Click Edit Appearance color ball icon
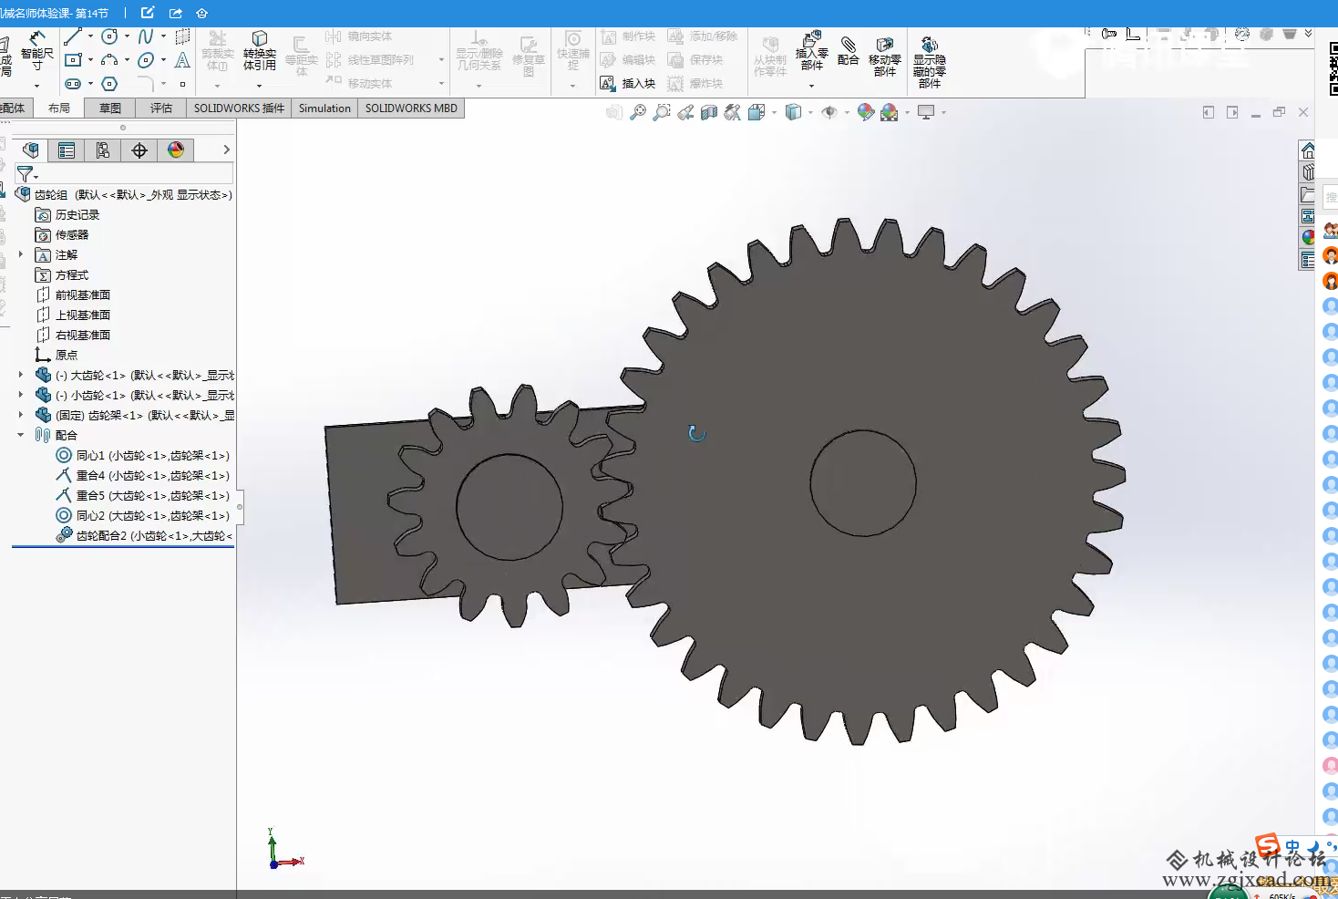Screen dimensions: 1338x899 click(866, 112)
